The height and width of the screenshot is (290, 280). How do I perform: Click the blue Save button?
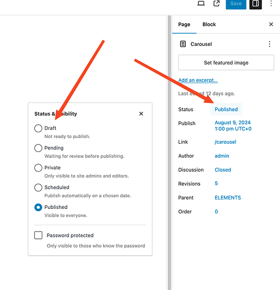(236, 3)
